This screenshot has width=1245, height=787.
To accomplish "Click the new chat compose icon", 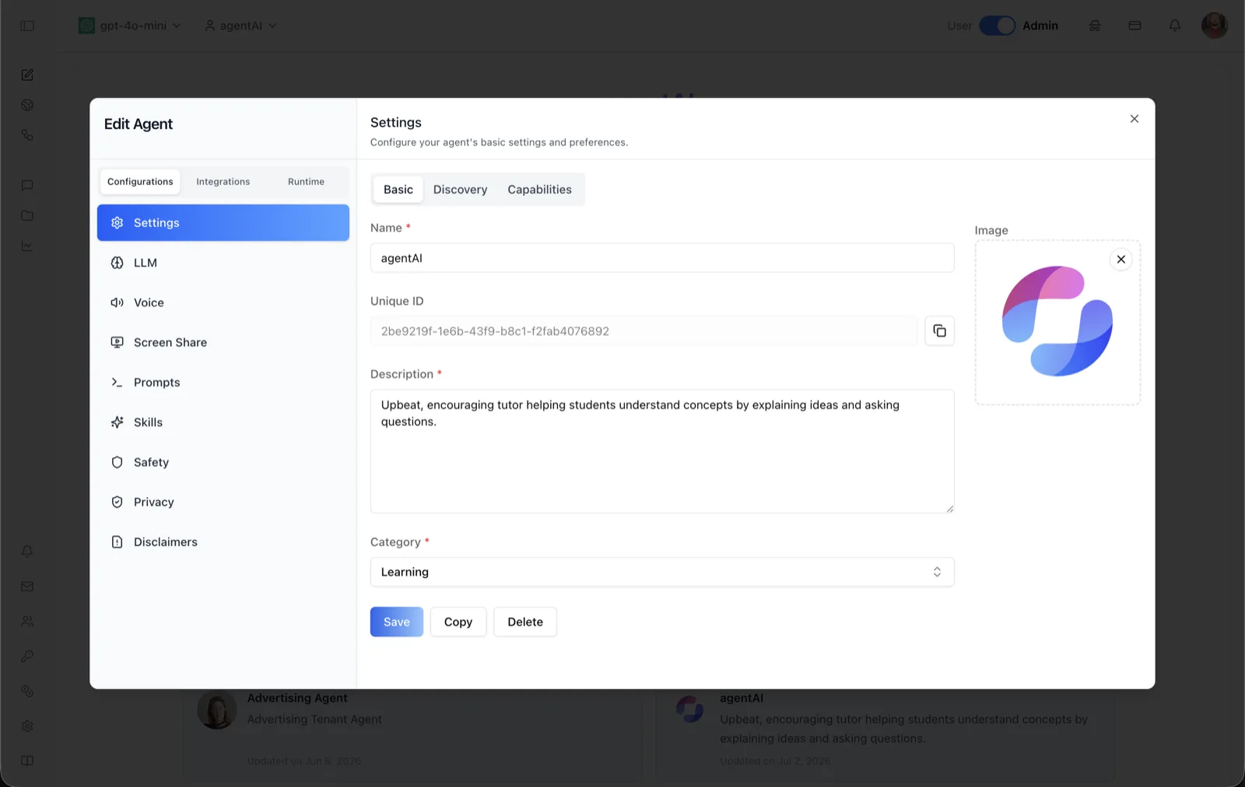I will point(27,75).
